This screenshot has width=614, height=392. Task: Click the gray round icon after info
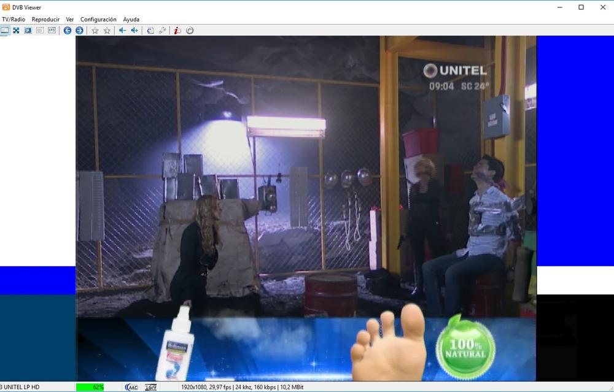click(190, 30)
